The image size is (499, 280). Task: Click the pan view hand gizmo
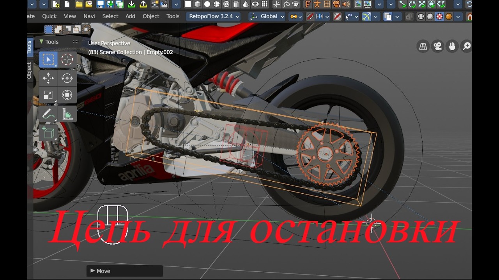pos(452,47)
